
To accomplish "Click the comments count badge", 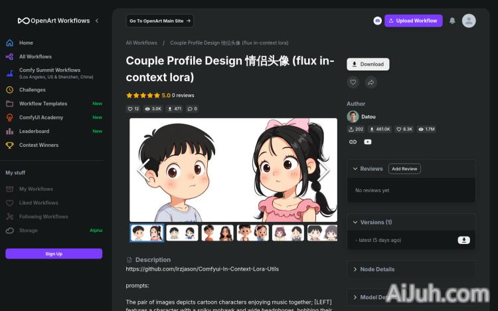I will [x=192, y=109].
